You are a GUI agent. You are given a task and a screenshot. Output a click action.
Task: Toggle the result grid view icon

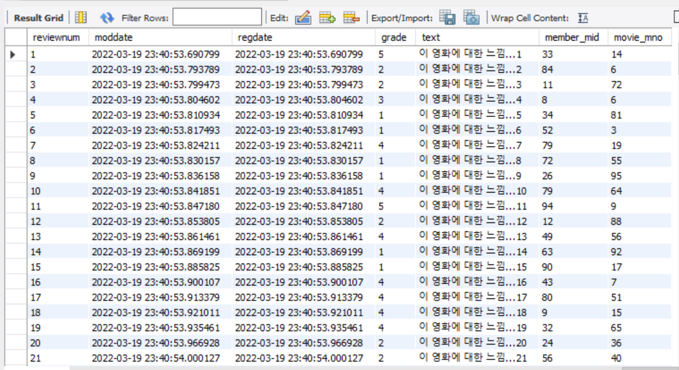(81, 17)
